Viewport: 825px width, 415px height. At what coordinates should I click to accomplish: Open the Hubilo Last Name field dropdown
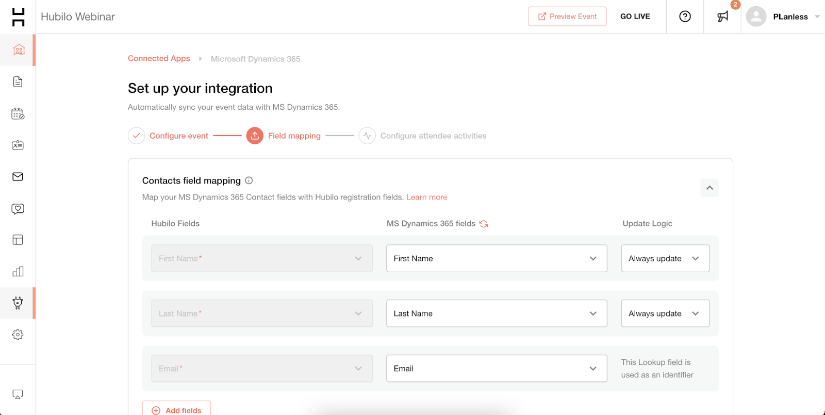click(x=262, y=313)
